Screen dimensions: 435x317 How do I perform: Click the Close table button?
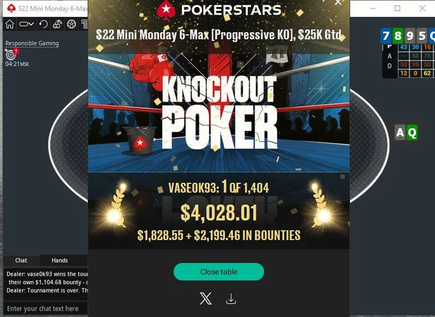click(x=219, y=272)
